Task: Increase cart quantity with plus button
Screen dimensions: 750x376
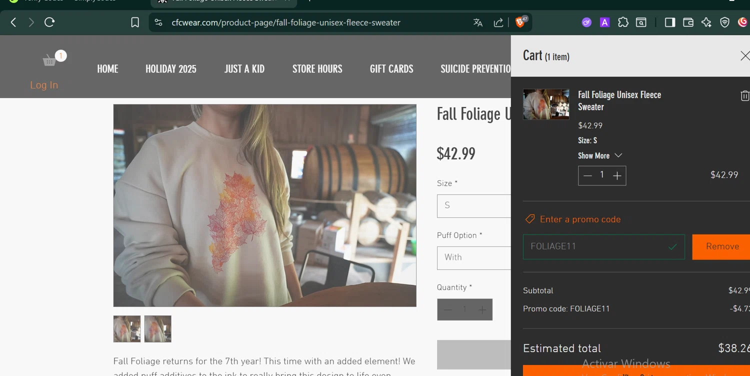Action: 617,175
